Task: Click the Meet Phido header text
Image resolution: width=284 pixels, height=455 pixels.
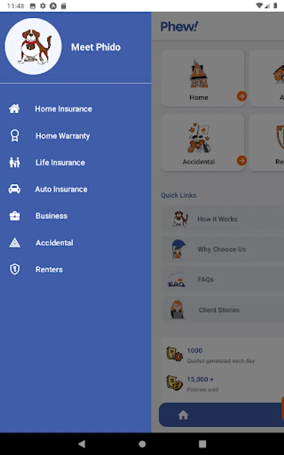Action: point(96,47)
